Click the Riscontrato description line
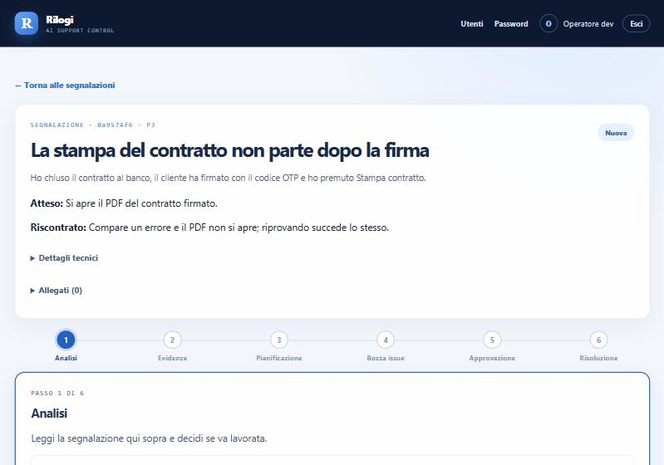This screenshot has height=465, width=664. coord(209,228)
